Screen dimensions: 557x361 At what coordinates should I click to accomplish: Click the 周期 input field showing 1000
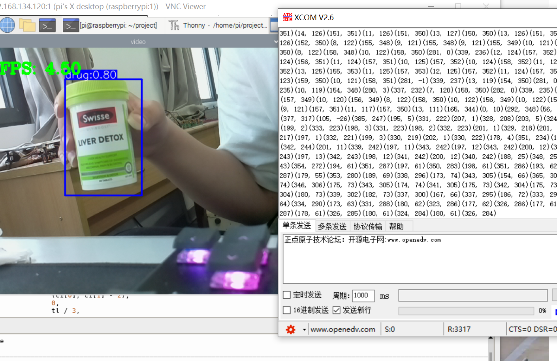tap(363, 296)
